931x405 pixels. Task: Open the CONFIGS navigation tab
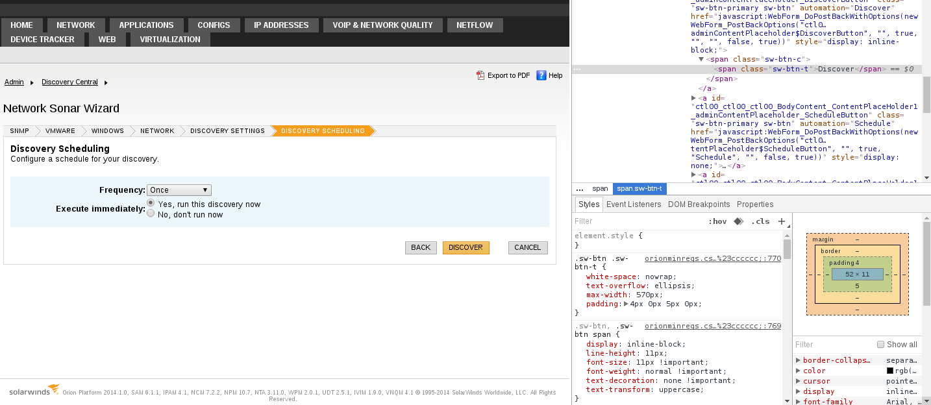click(214, 25)
